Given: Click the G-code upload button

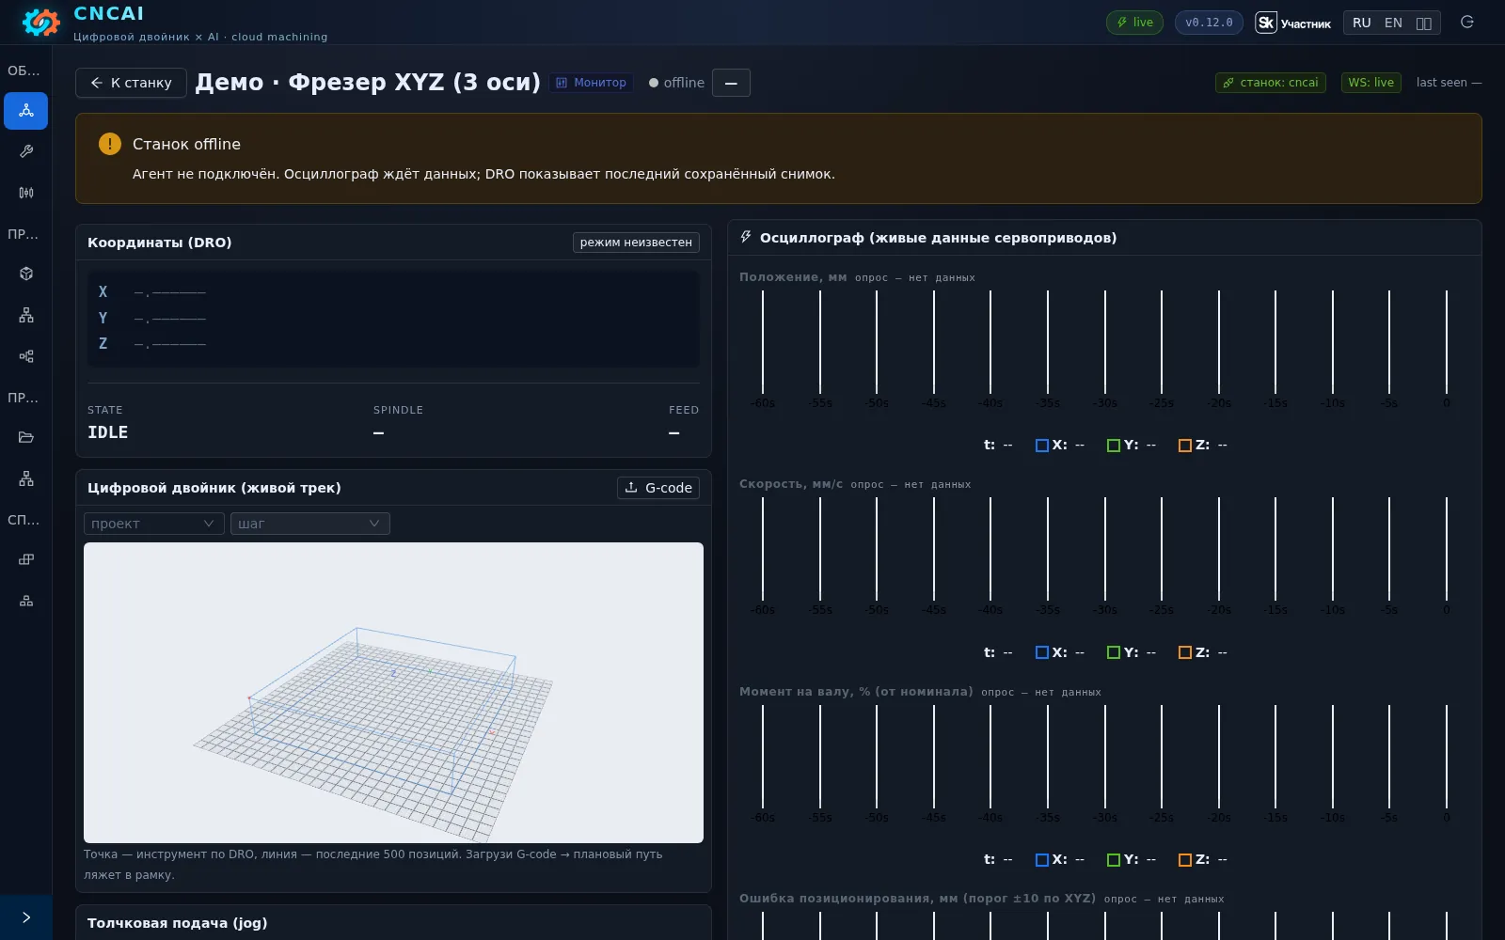Looking at the screenshot, I should coord(658,488).
